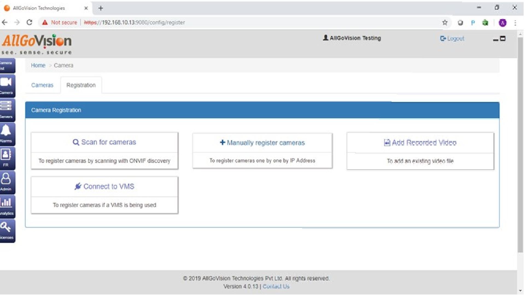This screenshot has width=525, height=295.
Task: Click the Logout link
Action: [452, 39]
